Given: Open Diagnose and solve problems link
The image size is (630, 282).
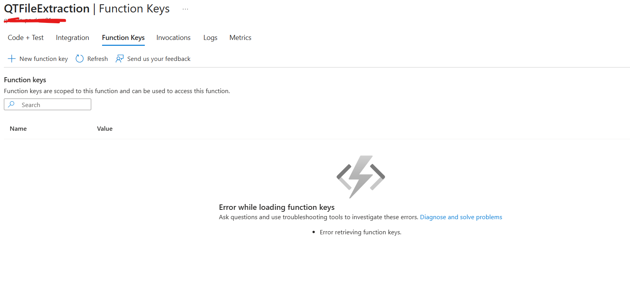Looking at the screenshot, I should (x=461, y=217).
